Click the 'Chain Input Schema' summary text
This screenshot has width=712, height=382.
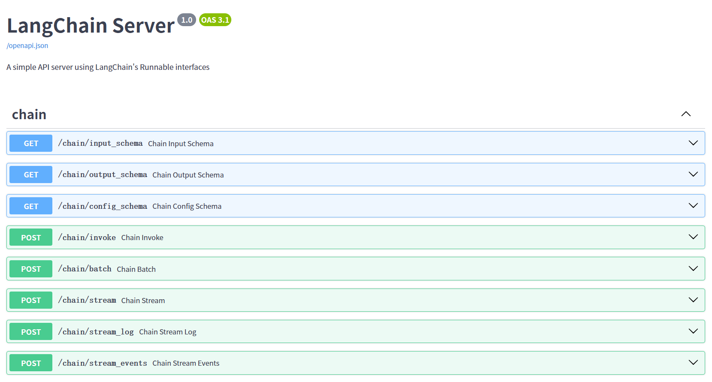(181, 144)
